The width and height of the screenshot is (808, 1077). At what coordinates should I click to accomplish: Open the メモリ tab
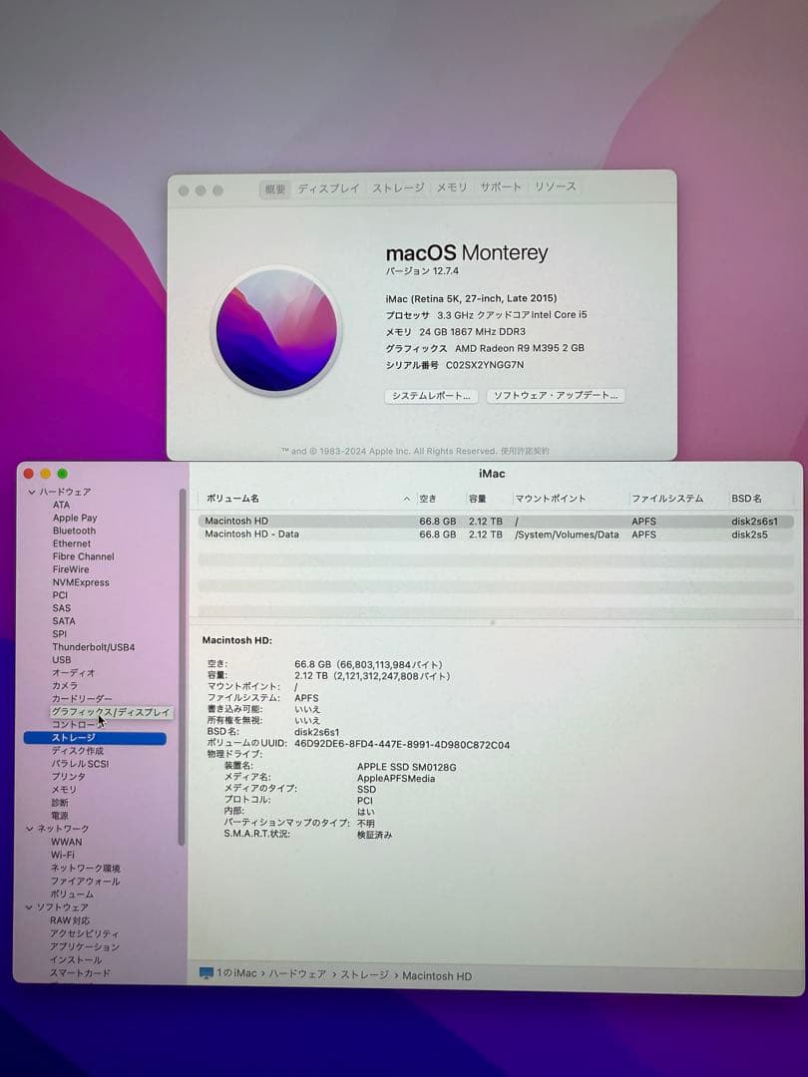(452, 187)
